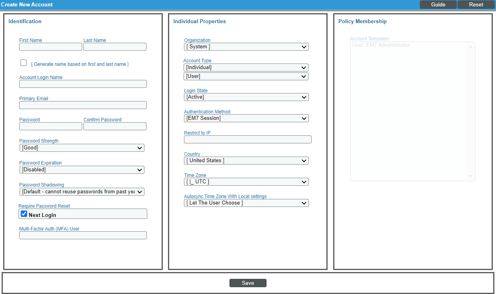Open the Login State dropdown
The image size is (496, 294).
(x=246, y=97)
